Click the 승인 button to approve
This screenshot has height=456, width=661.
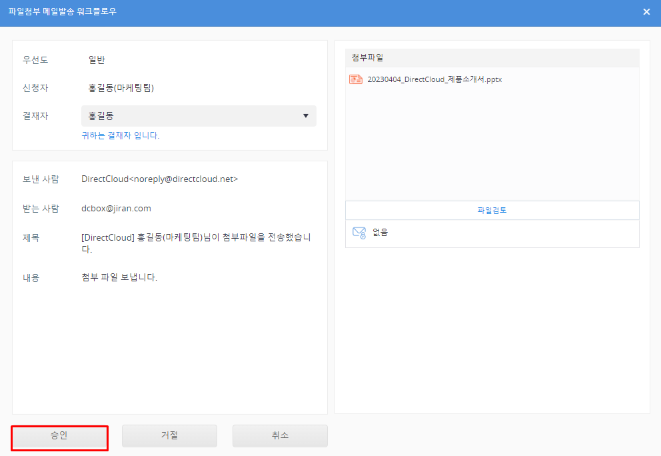(59, 436)
